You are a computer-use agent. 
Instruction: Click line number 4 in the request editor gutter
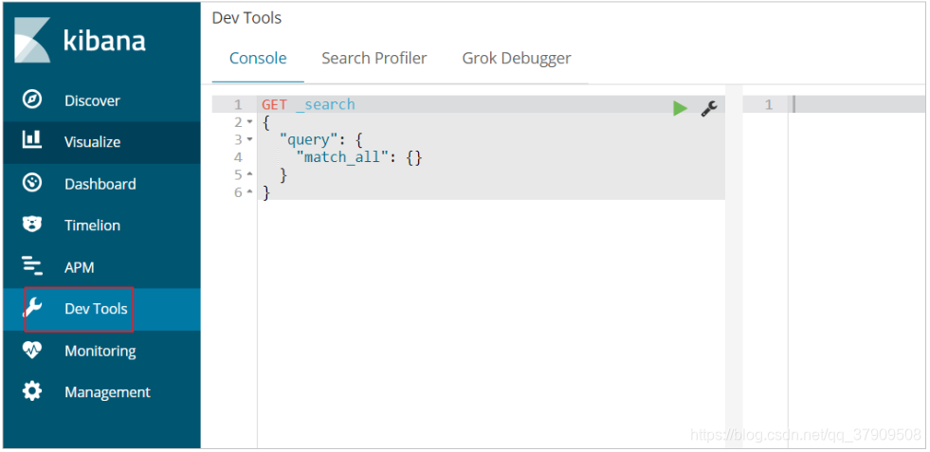pos(239,158)
